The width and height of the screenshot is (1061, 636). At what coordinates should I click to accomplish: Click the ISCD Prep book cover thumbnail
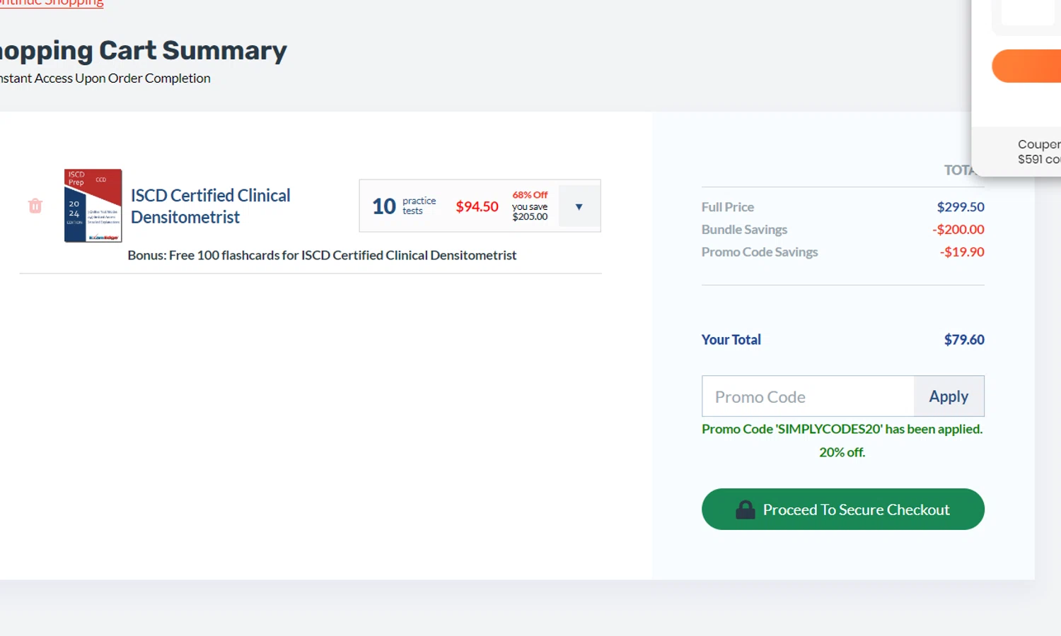click(93, 206)
